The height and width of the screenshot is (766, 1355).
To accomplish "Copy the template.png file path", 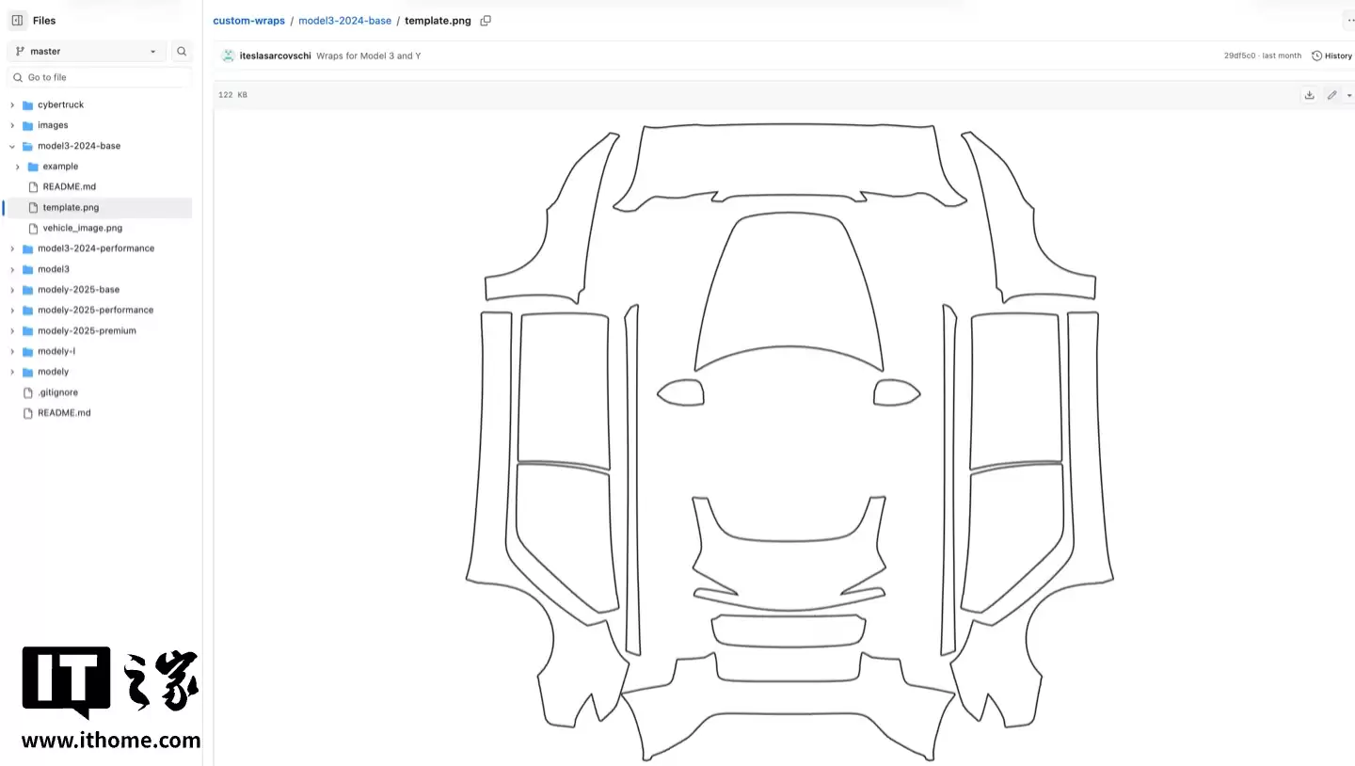I will (485, 20).
